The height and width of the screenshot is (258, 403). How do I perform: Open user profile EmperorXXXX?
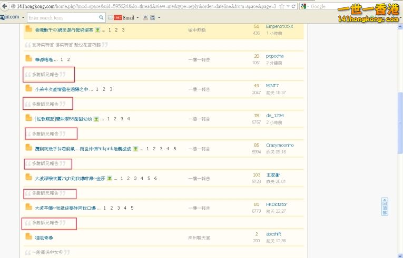coord(279,26)
